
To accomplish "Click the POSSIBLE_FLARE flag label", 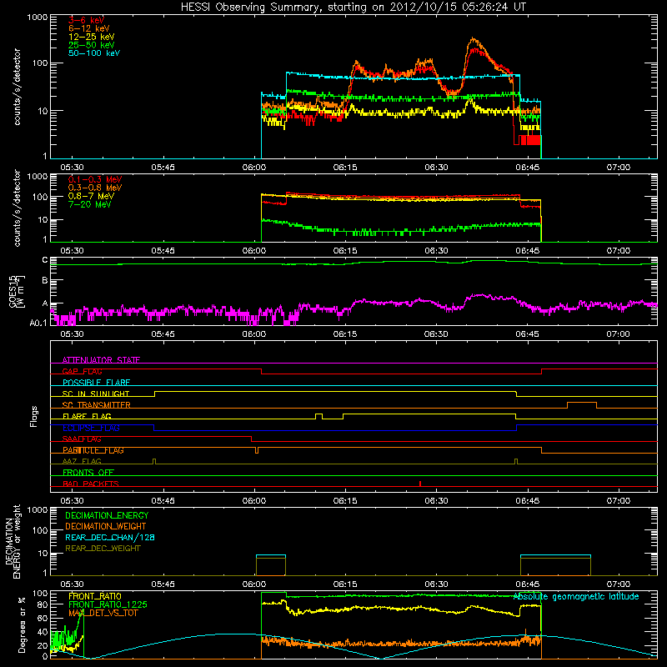I will [96, 383].
